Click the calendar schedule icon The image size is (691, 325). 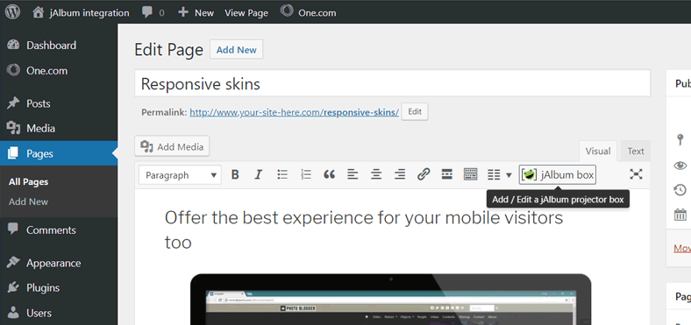(680, 215)
